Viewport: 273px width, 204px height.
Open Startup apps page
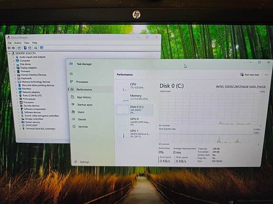pos(85,105)
